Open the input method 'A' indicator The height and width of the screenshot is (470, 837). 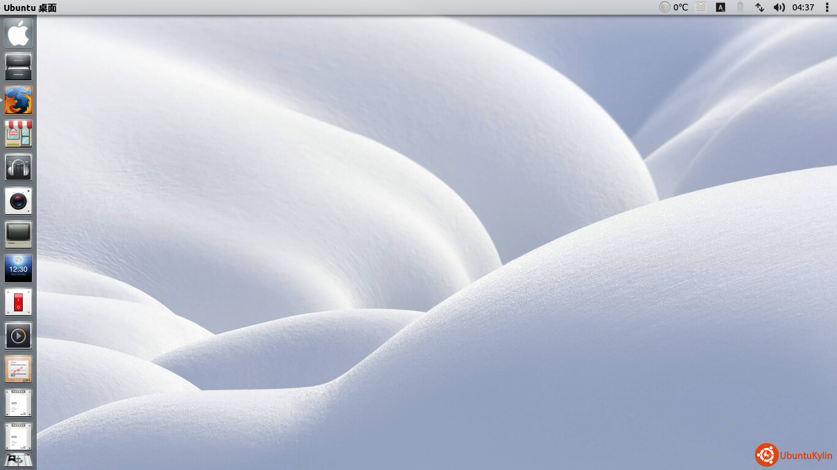(721, 7)
